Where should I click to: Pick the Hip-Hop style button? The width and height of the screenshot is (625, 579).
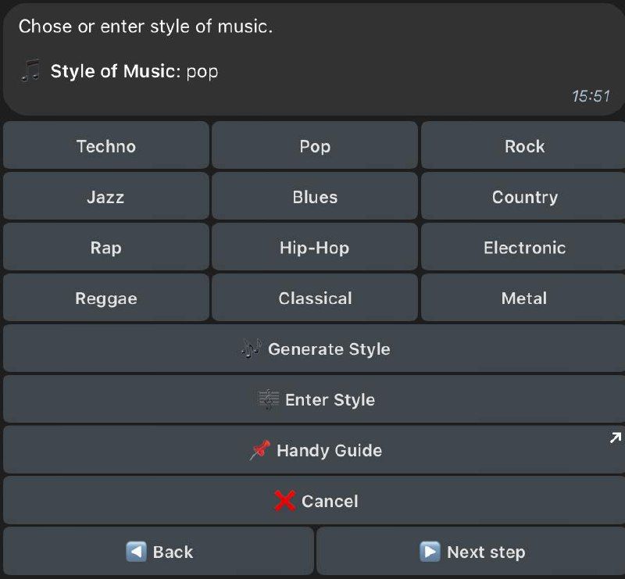tap(315, 247)
